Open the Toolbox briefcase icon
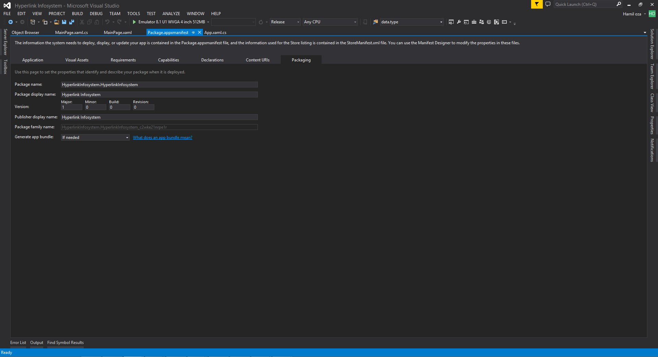Screen dimensions: 658x357 pyautogui.click(x=474, y=22)
